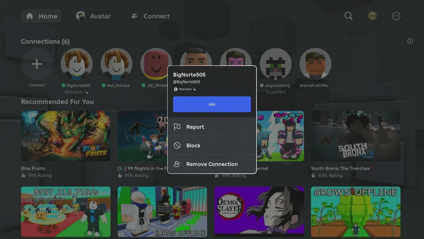Image resolution: width=424 pixels, height=239 pixels.
Task: Click thumbs-up icon under South Bronx
Action: pyautogui.click(x=313, y=175)
